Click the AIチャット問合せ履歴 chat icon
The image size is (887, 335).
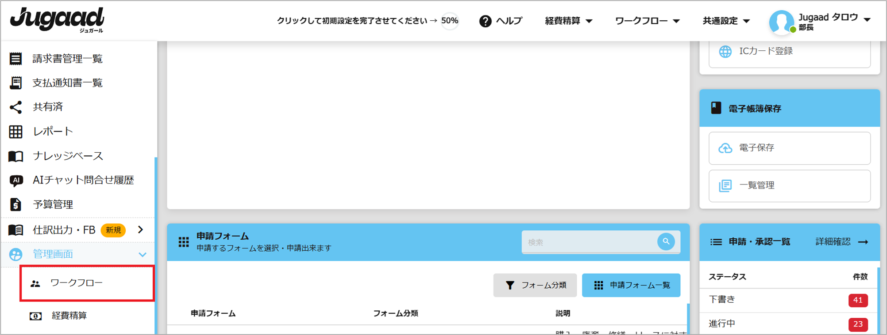pos(16,180)
